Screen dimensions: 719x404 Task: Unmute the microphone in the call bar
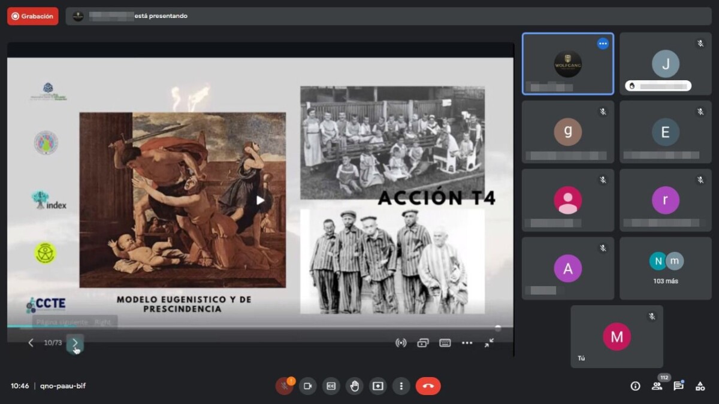pyautogui.click(x=284, y=386)
